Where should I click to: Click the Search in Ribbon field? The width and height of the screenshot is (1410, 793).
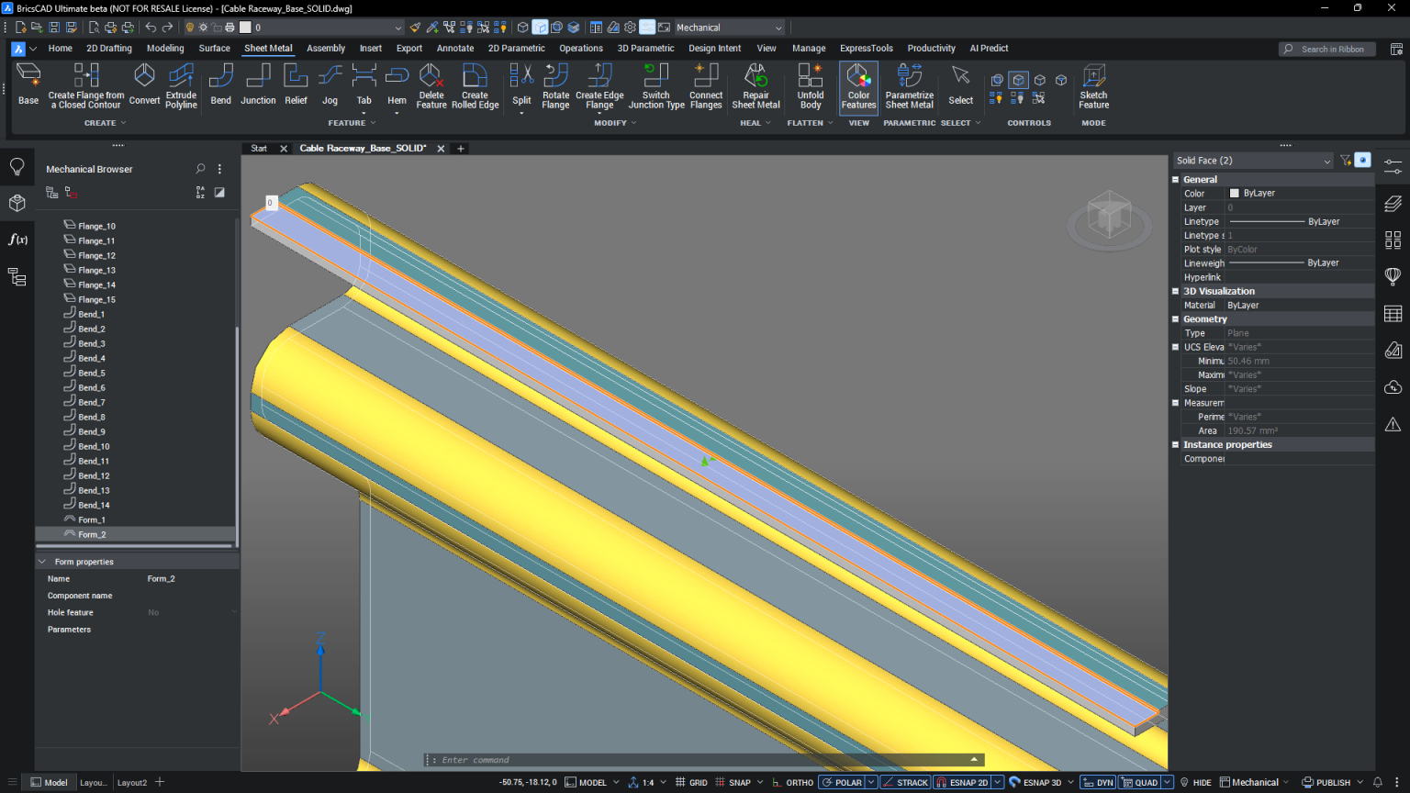pos(1326,48)
